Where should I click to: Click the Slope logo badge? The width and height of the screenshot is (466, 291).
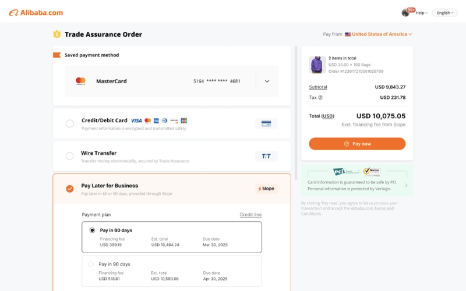coord(266,189)
